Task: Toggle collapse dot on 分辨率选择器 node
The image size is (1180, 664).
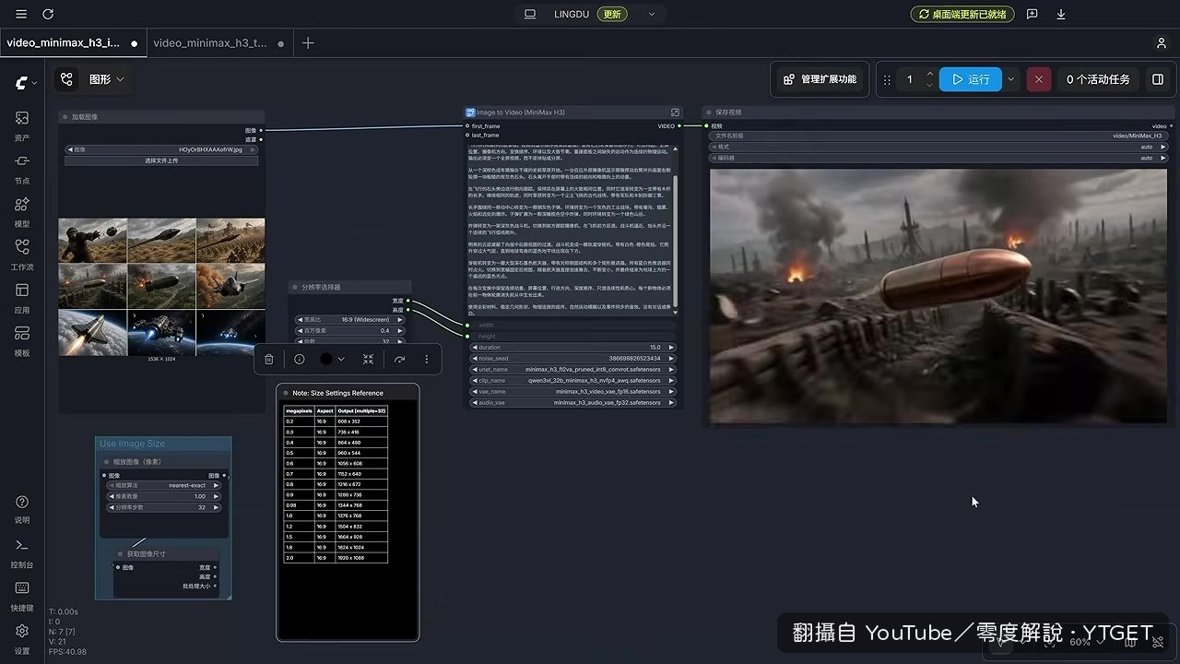Action: (x=296, y=287)
